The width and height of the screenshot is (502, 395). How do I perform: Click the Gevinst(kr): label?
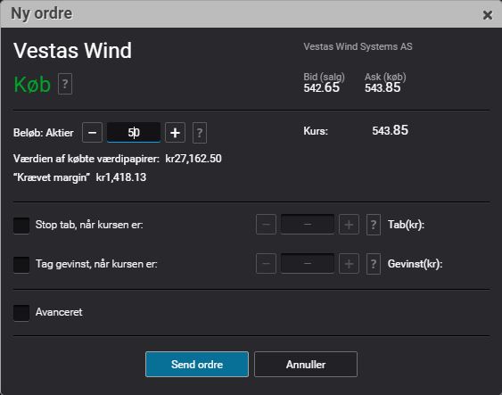click(415, 264)
